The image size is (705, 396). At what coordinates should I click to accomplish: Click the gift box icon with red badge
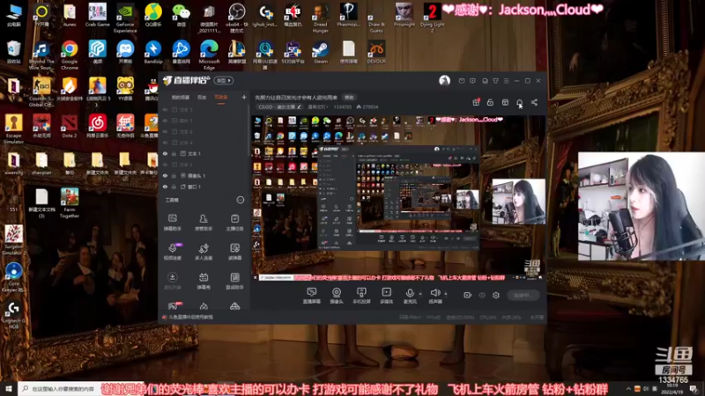[x=476, y=102]
